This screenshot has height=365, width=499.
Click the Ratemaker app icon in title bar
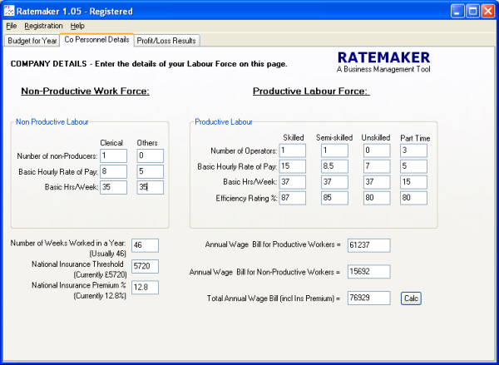(10, 11)
